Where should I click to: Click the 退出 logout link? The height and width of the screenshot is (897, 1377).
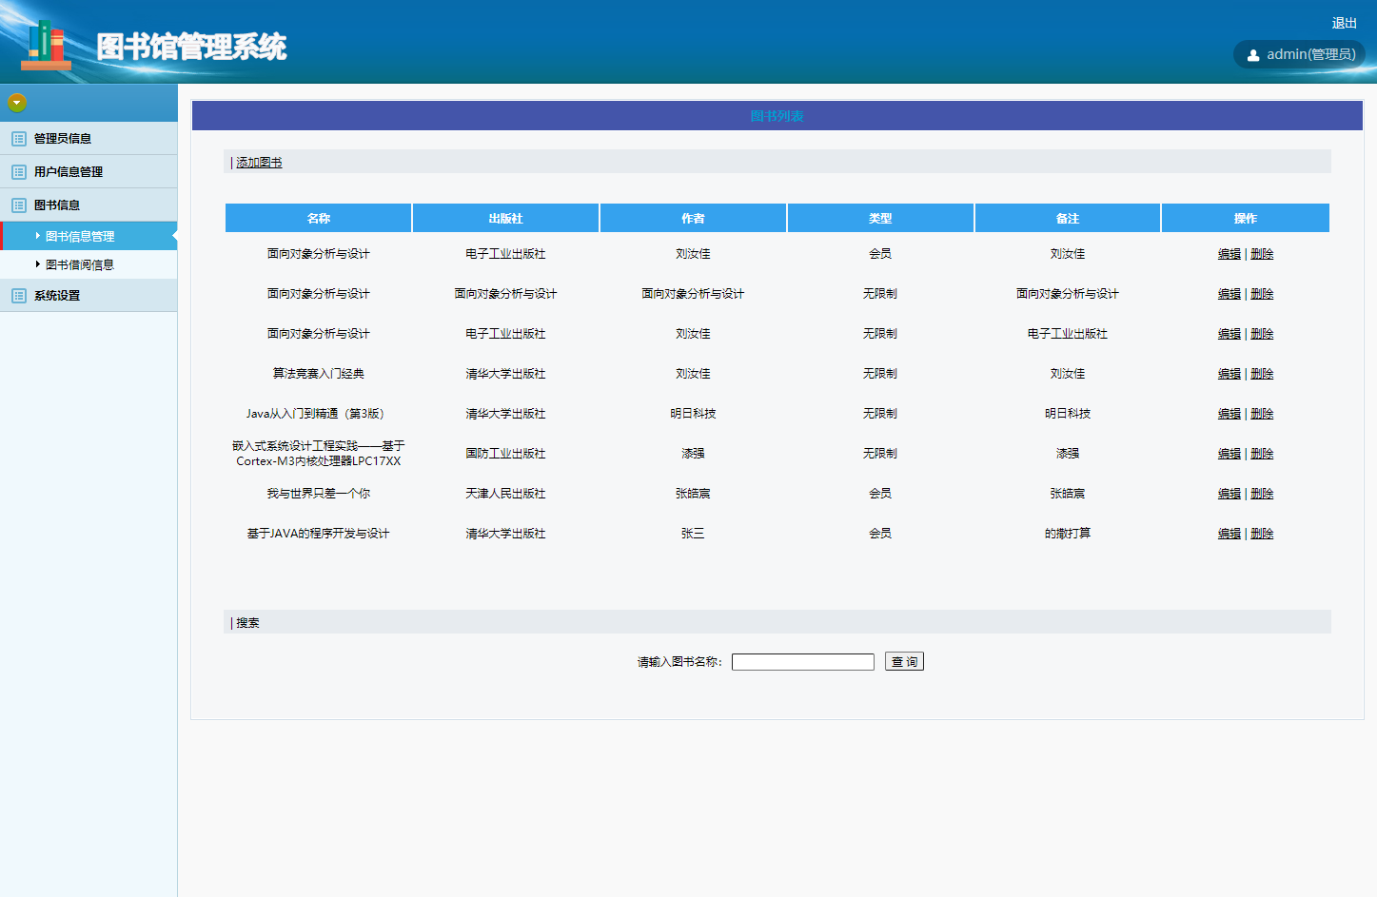pos(1344,23)
